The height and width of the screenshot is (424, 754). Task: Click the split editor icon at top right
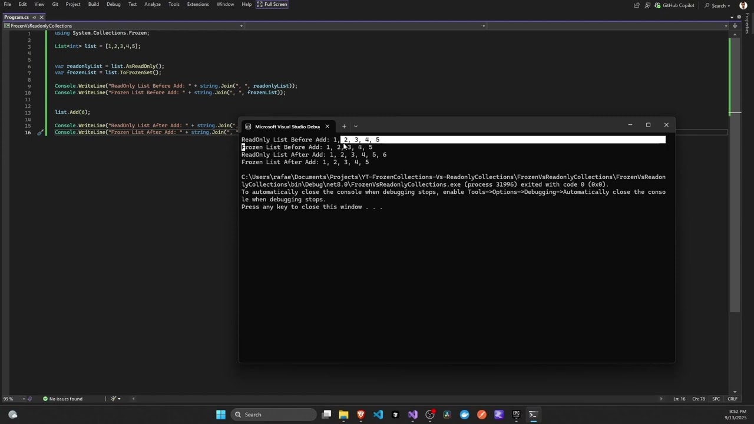(x=735, y=26)
